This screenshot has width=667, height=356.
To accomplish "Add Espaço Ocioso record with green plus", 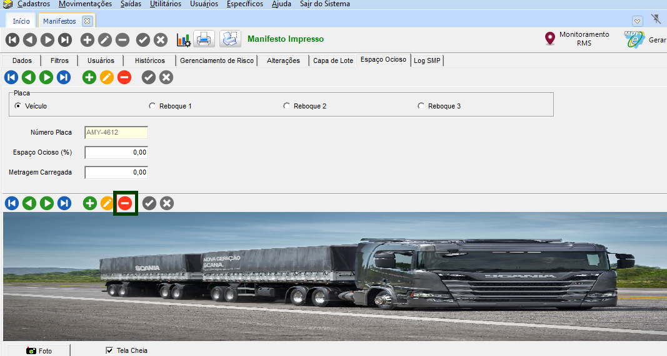I will click(89, 77).
